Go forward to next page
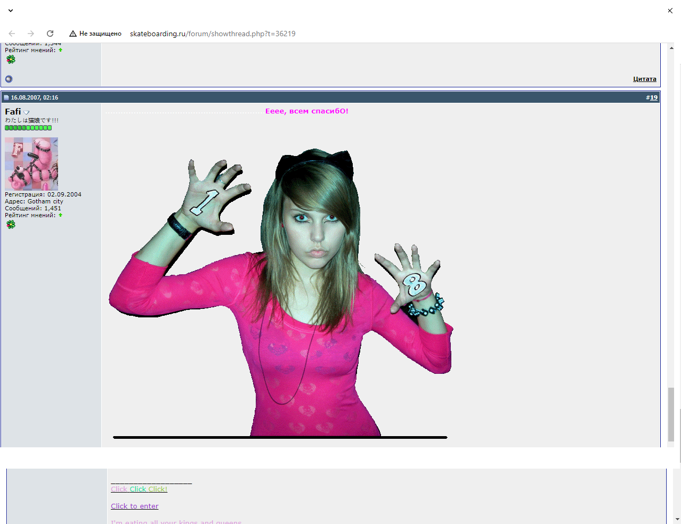 click(31, 34)
